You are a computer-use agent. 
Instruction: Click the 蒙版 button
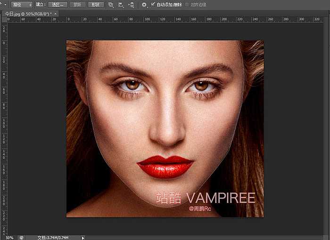tap(77, 4)
